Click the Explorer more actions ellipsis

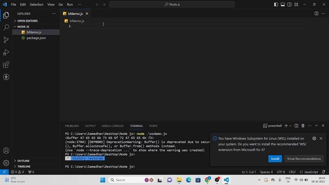53,14
